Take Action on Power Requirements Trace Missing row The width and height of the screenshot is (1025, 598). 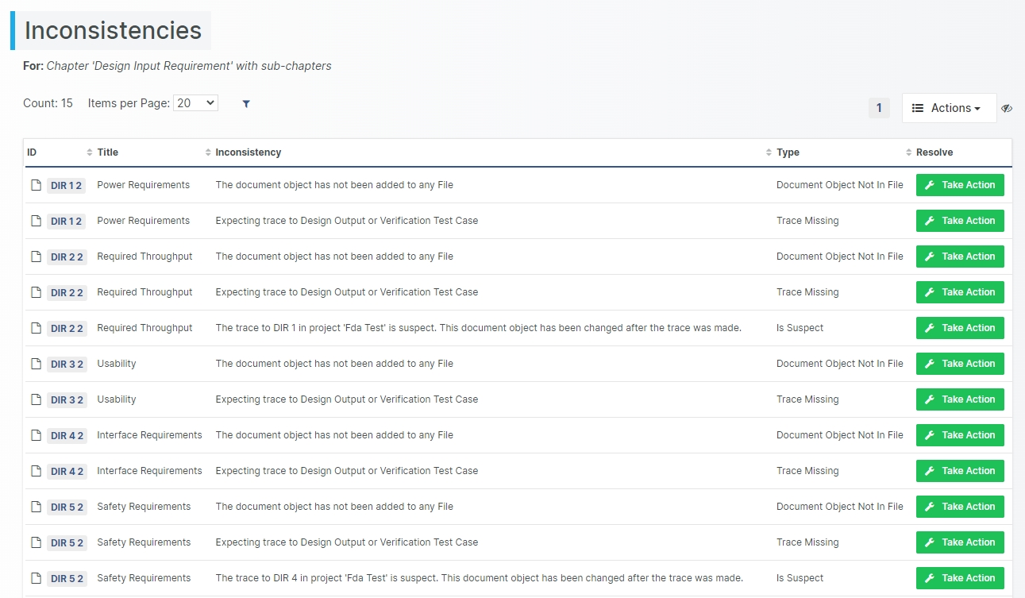(x=959, y=221)
